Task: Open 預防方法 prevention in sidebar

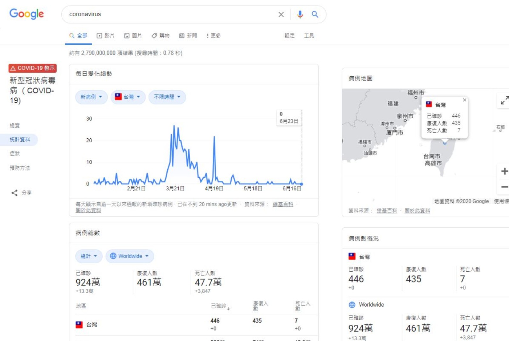Action: (x=20, y=168)
